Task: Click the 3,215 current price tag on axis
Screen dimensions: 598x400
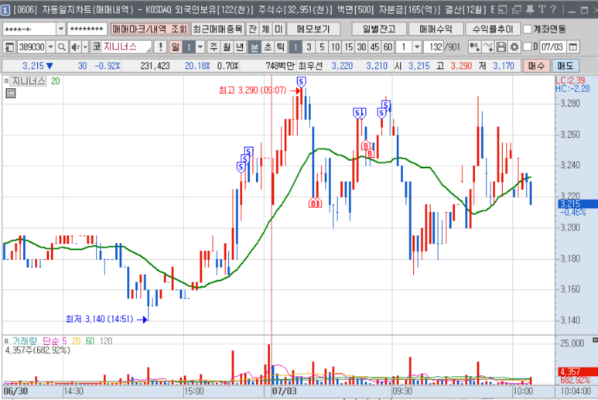Action: pos(577,203)
